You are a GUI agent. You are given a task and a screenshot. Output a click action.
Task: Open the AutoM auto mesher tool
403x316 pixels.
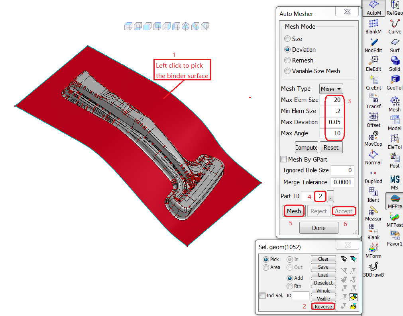[374, 8]
